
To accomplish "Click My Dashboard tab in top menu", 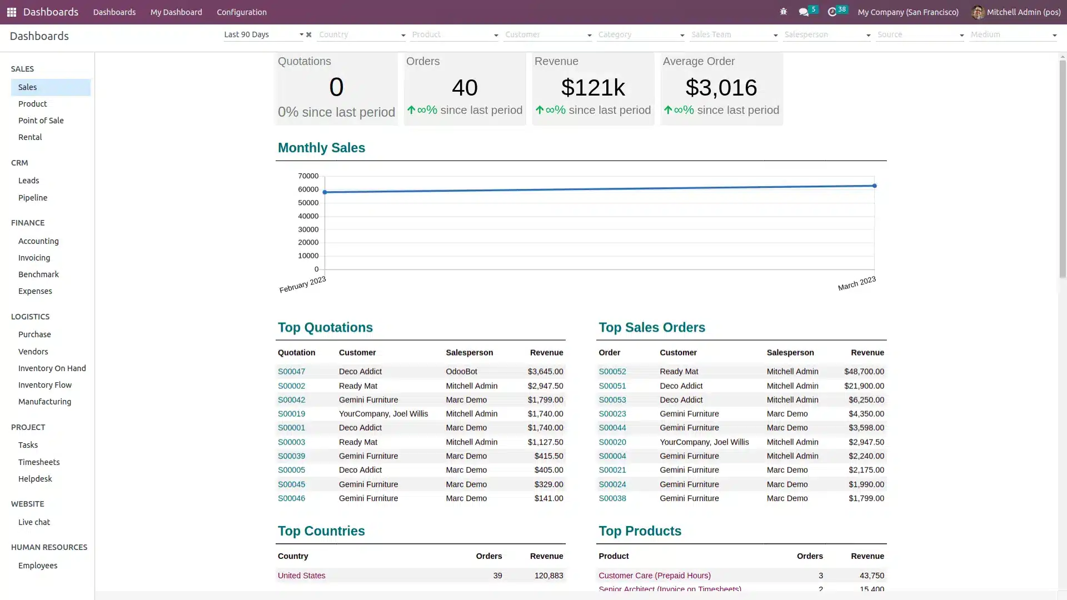I will tap(176, 12).
